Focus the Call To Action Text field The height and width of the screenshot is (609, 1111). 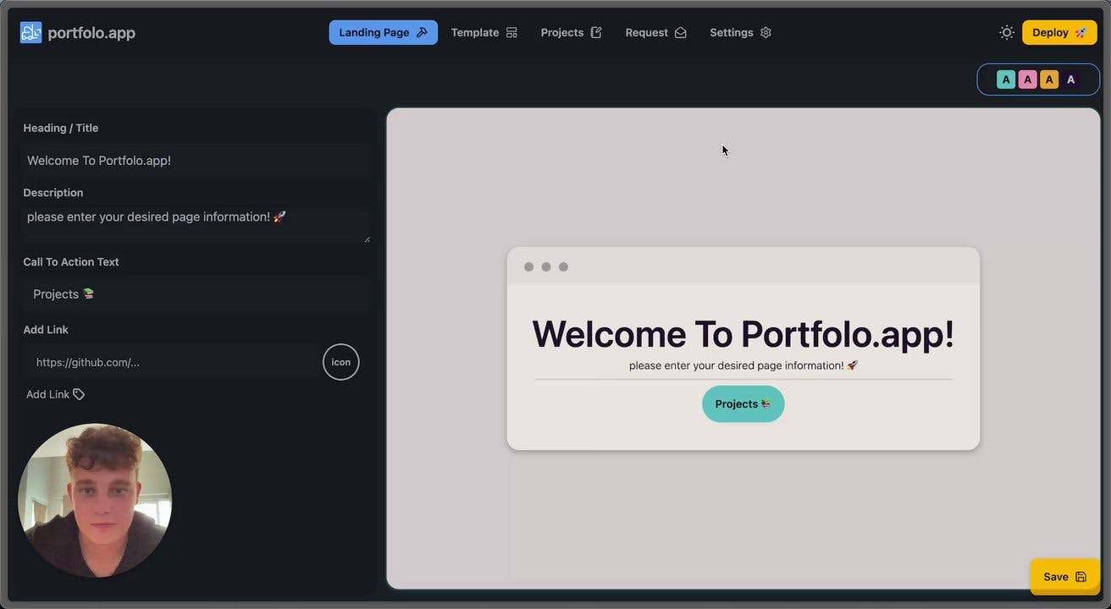(196, 294)
